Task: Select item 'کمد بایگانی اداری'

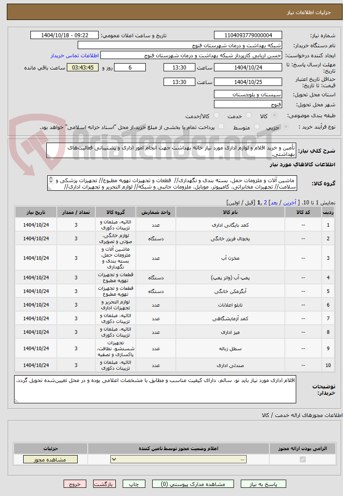Action: 230,225
